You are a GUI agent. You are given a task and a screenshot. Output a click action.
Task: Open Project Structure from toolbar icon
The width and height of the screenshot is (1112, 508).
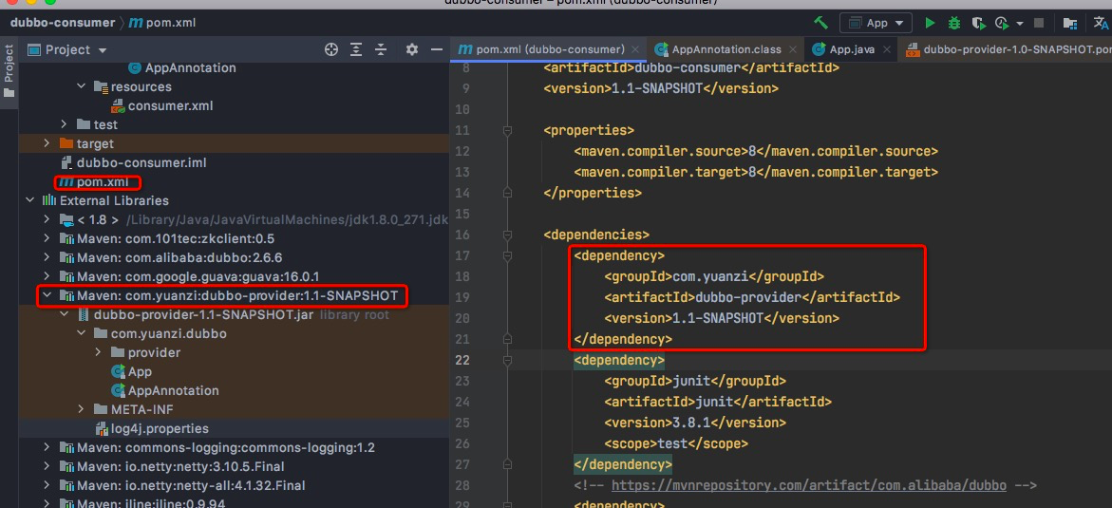(x=1070, y=23)
